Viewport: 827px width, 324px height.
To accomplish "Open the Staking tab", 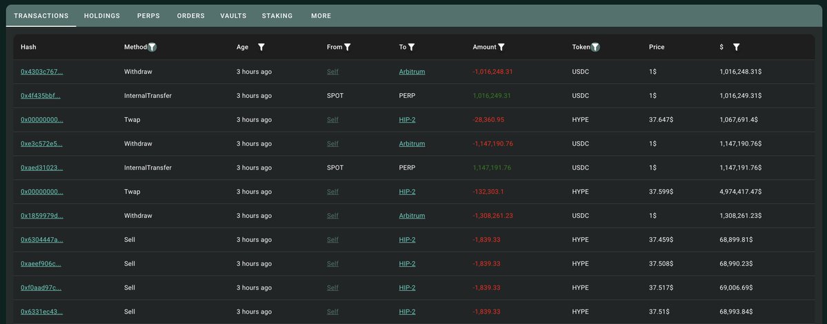I will tap(277, 16).
